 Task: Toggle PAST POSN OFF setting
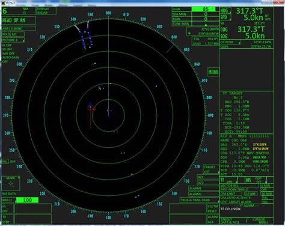point(266,189)
